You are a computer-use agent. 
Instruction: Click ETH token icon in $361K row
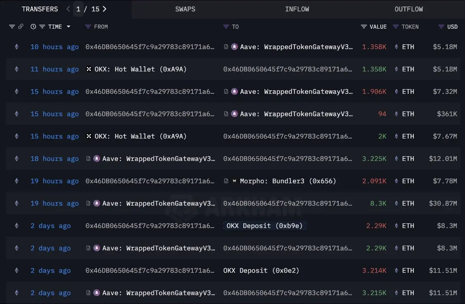click(x=396, y=114)
